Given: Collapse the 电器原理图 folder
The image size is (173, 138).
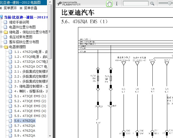Looking at the screenshot, I should (x=1, y=47).
